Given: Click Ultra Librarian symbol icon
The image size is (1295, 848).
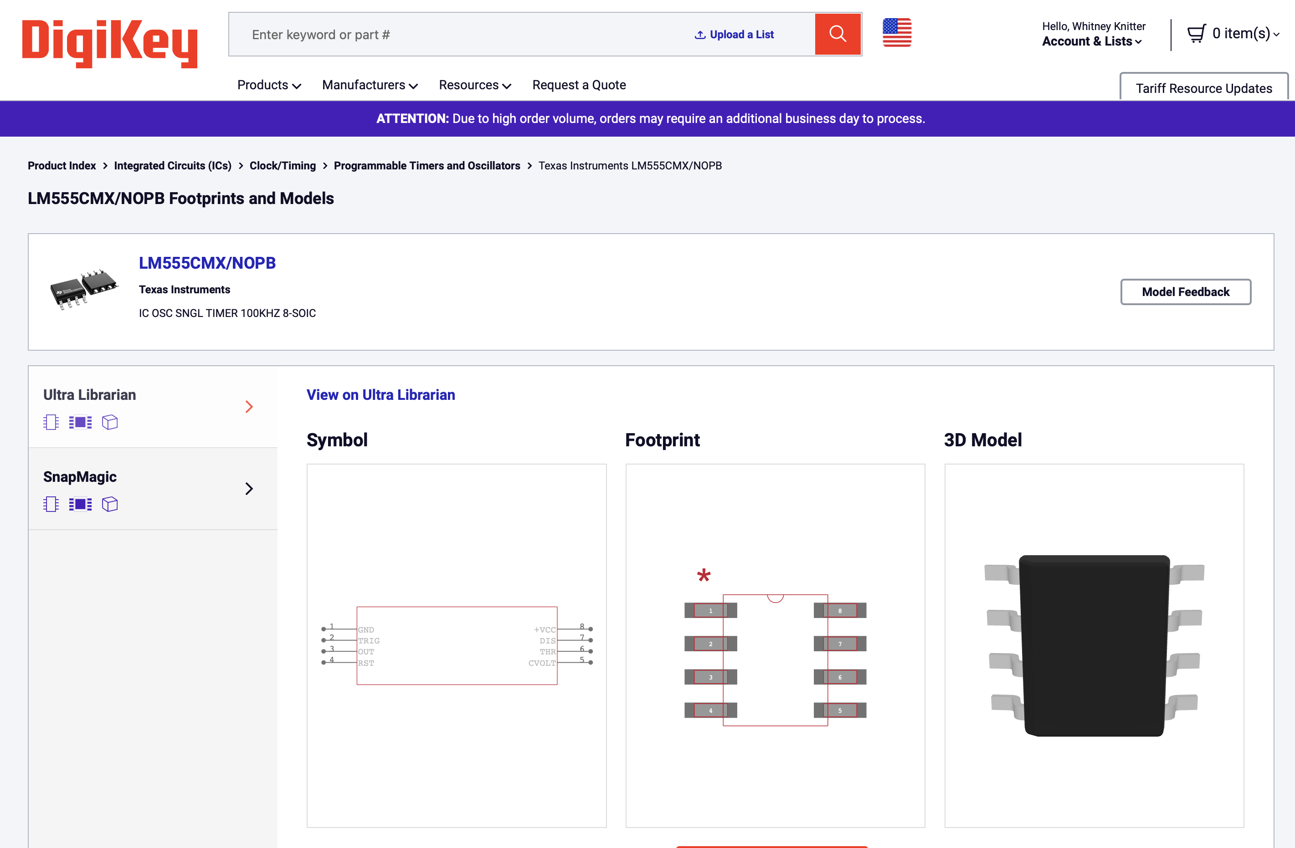Looking at the screenshot, I should coord(51,422).
